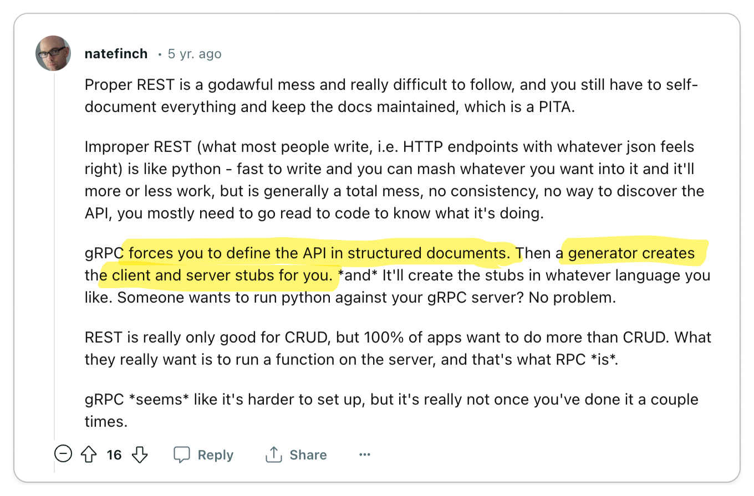Click the "5 yr. ago" timestamp
This screenshot has width=754, height=496.
coord(195,54)
